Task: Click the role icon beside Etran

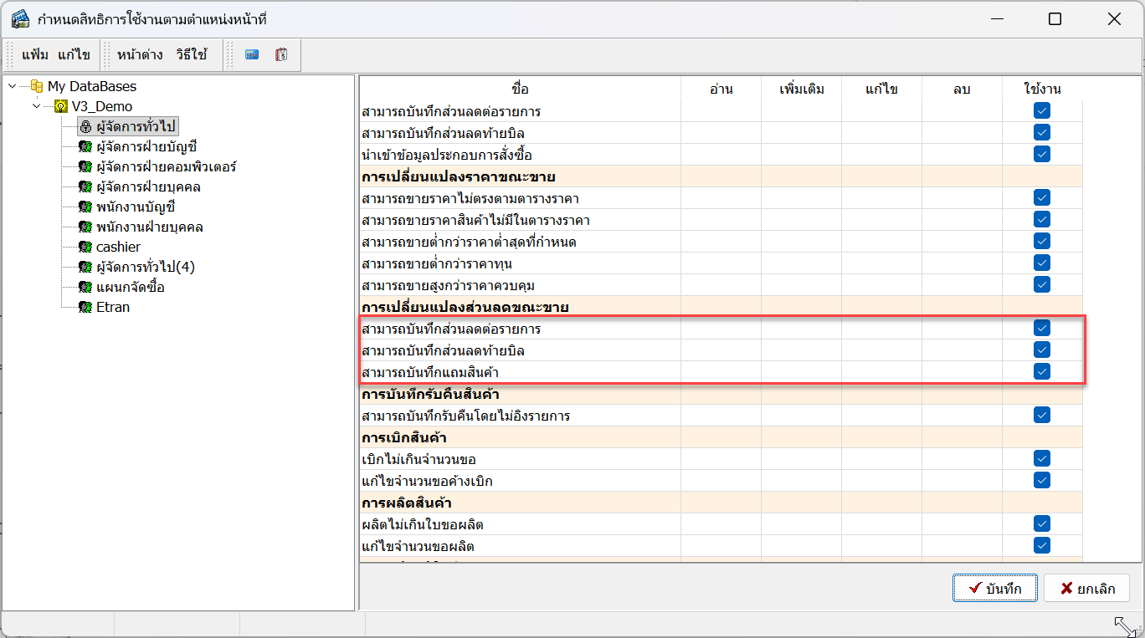Action: tap(85, 307)
